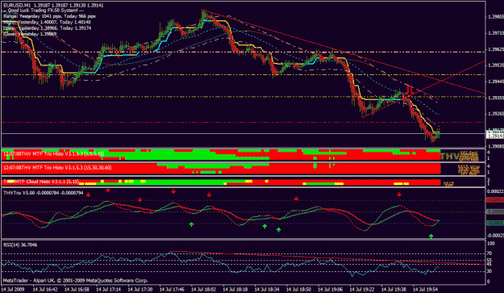Select the red hollow down arrow on price chart

pyautogui.click(x=409, y=90)
